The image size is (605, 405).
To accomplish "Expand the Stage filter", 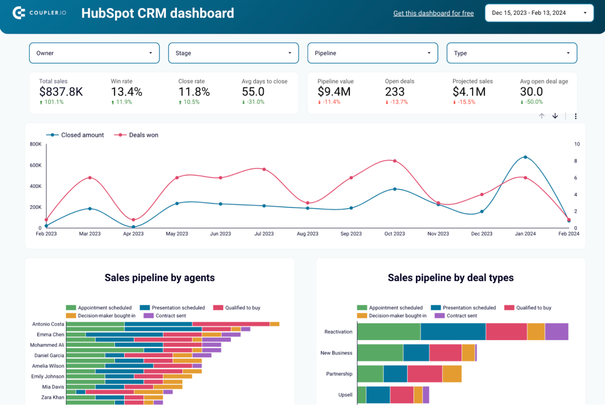I will coord(233,53).
